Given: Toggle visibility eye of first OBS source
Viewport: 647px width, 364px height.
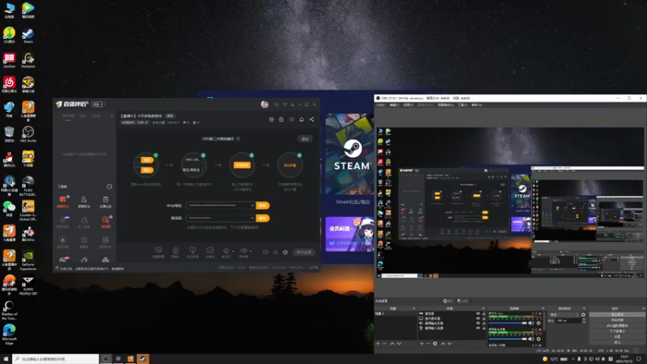Looking at the screenshot, I should click(478, 314).
